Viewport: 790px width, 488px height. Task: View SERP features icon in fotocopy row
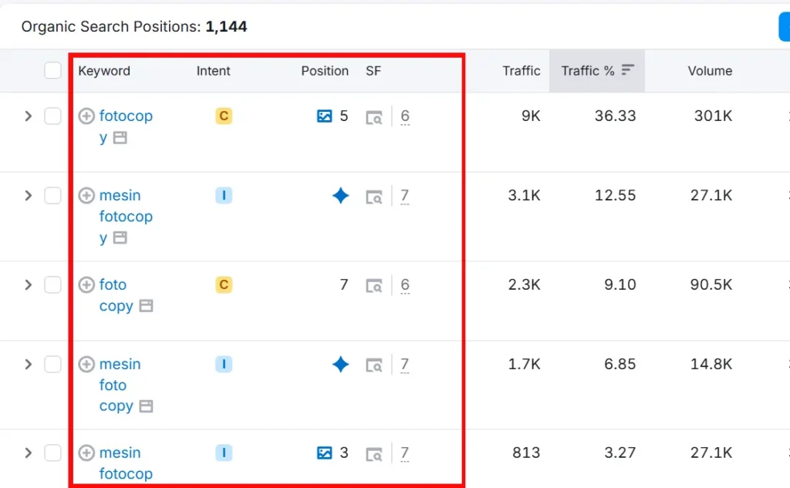point(374,117)
